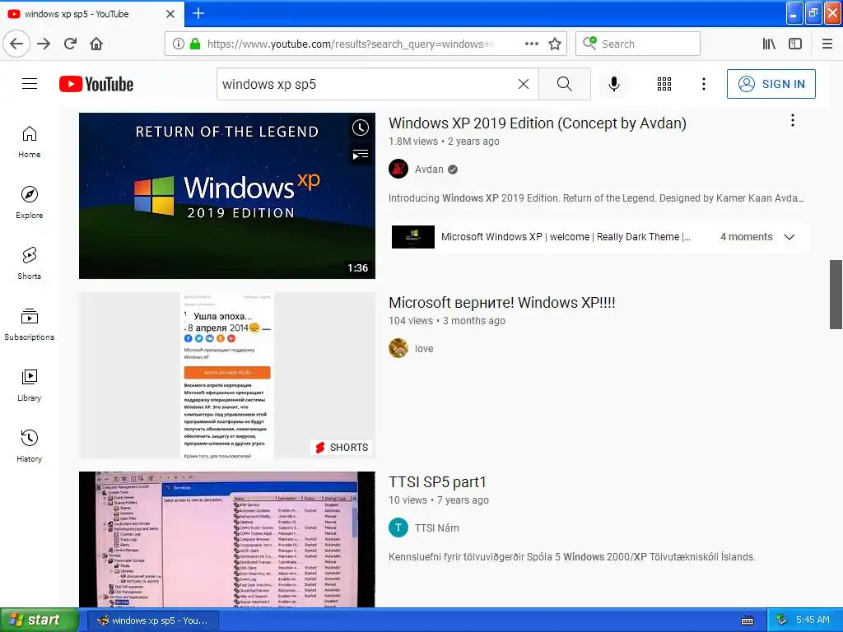This screenshot has height=632, width=843.
Task: Go back with the browser back arrow
Action: (16, 44)
